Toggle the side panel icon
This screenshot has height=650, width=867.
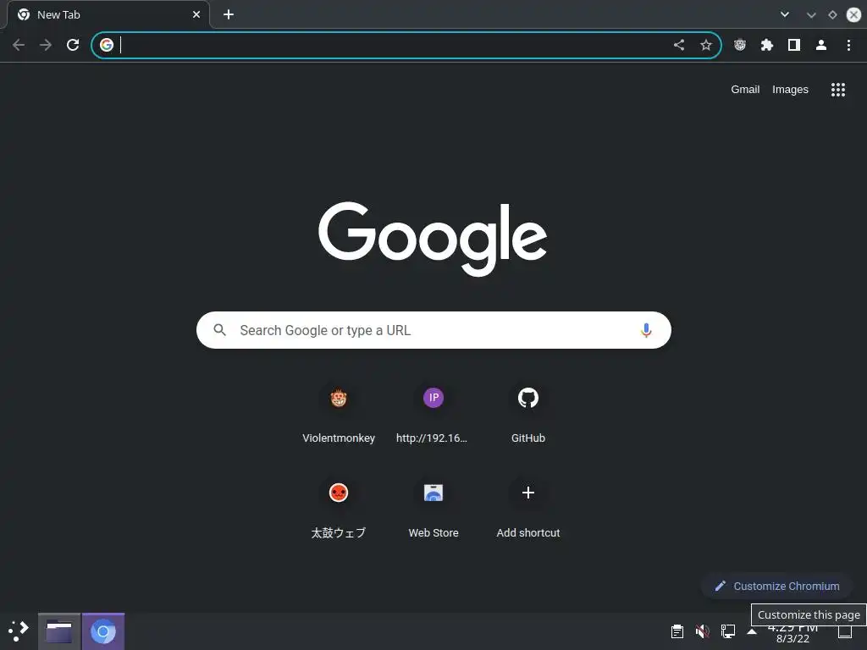click(794, 45)
